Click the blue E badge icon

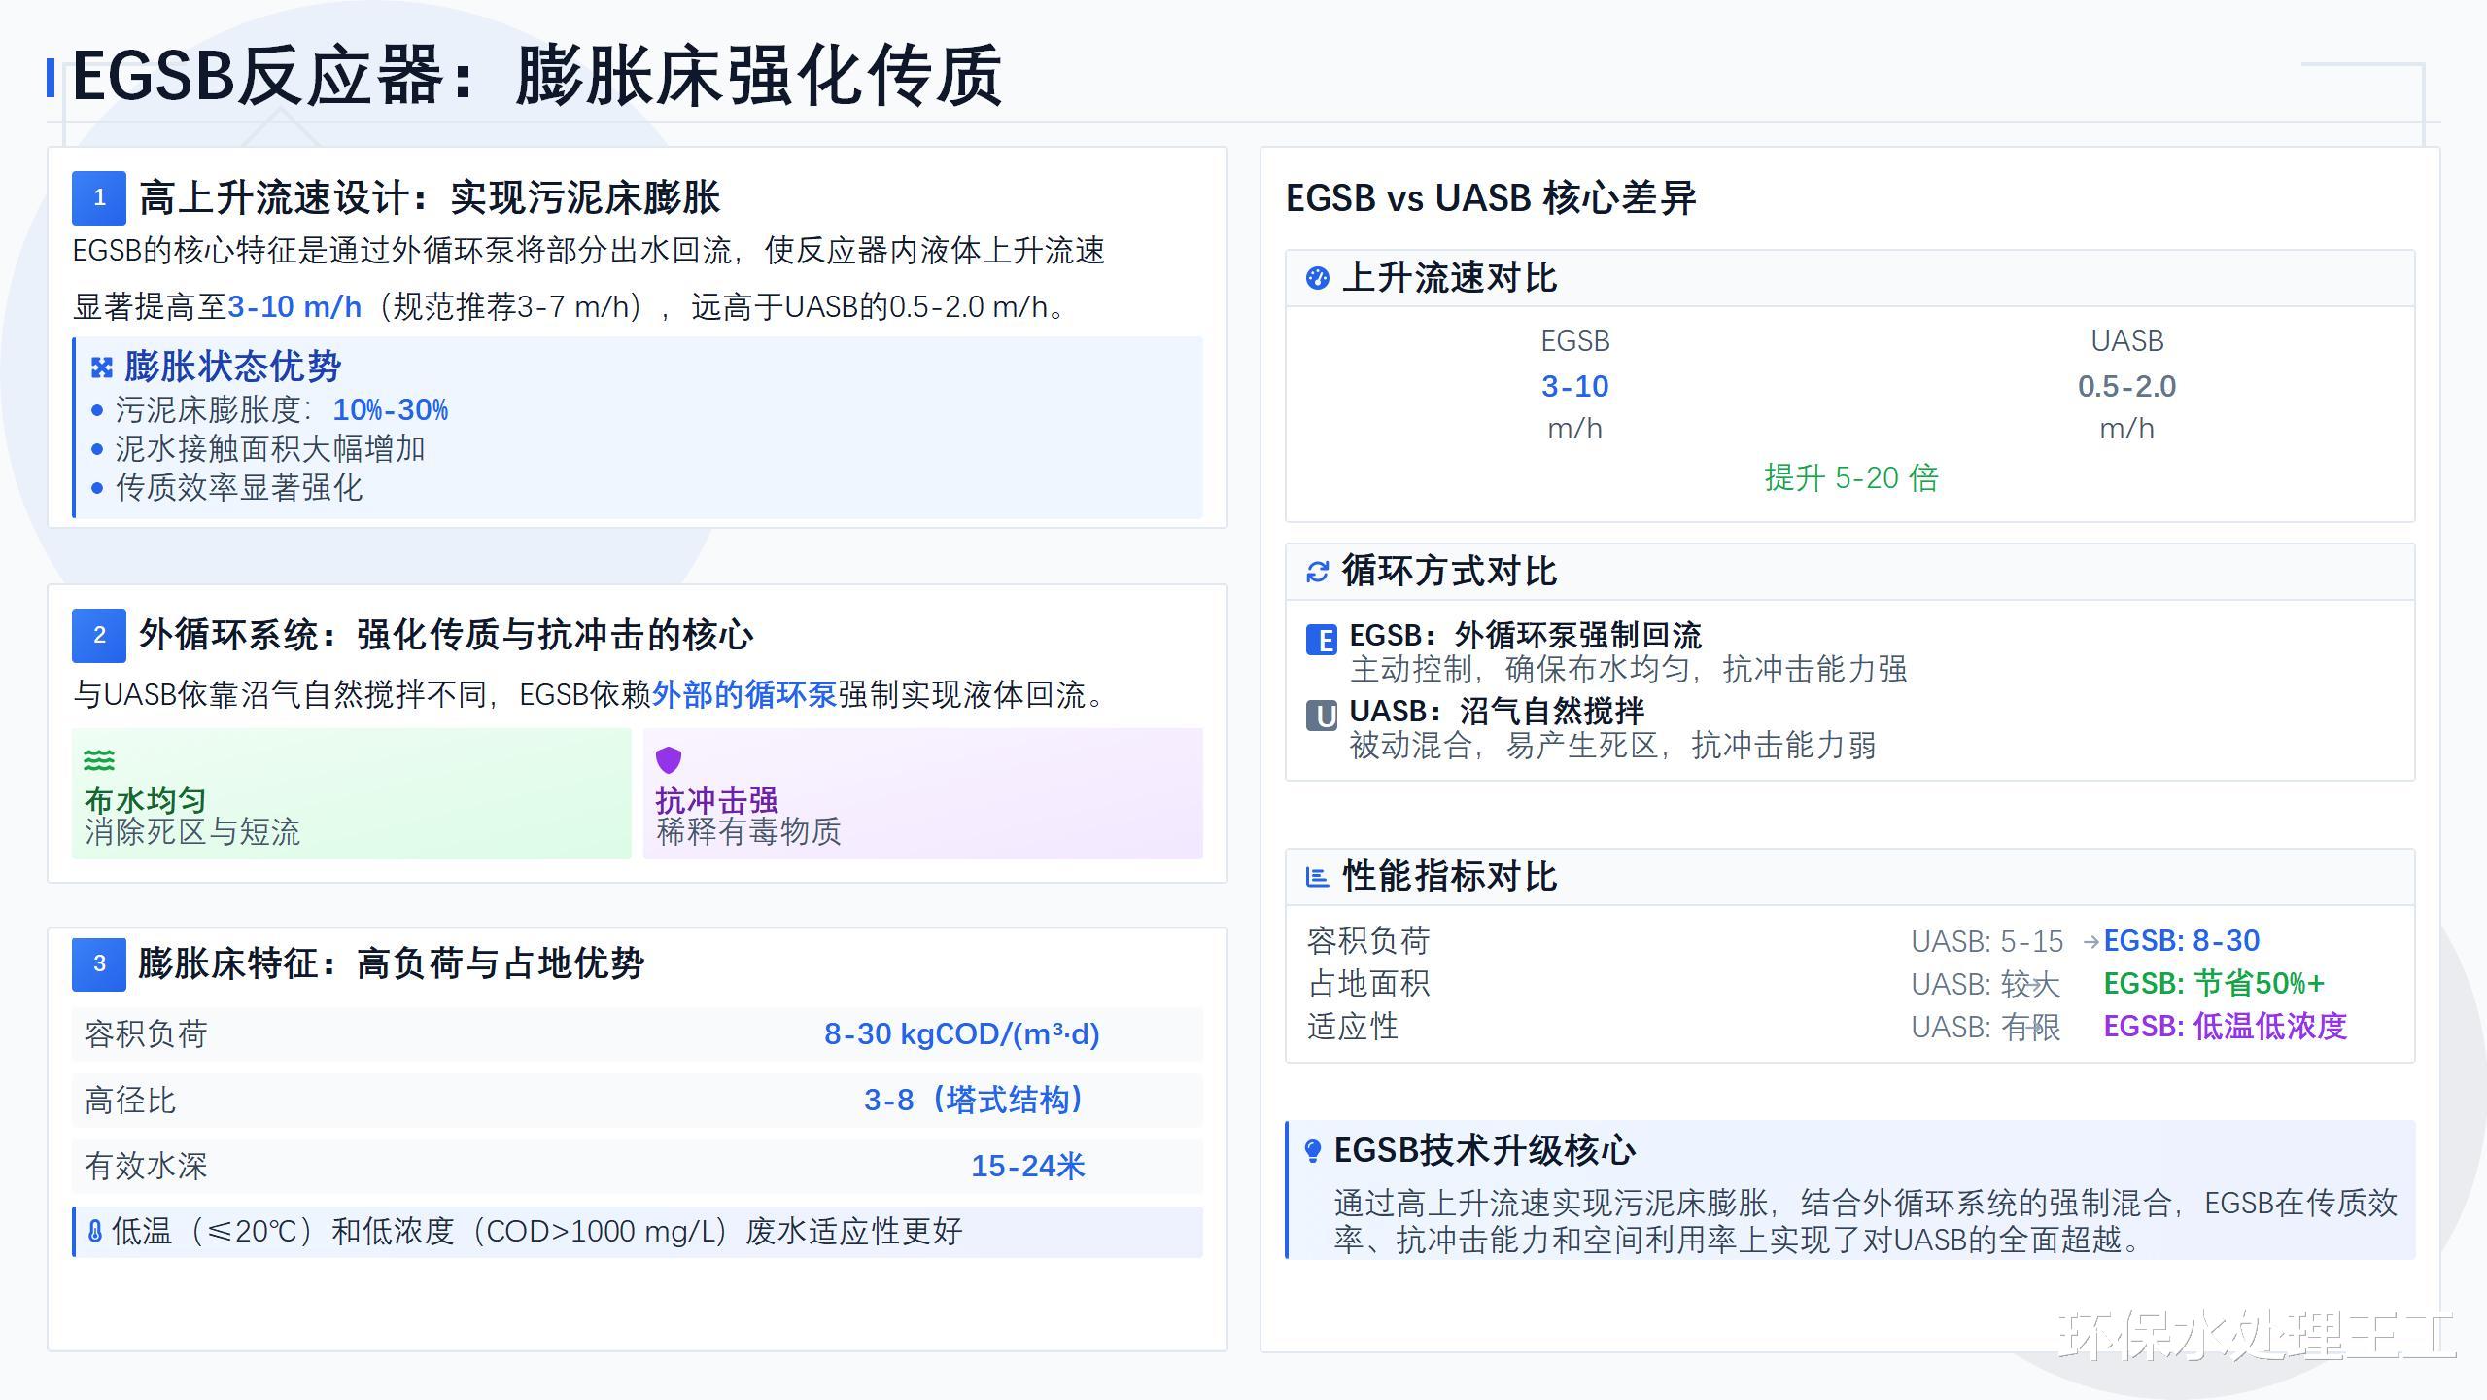(1321, 640)
